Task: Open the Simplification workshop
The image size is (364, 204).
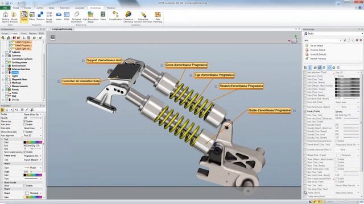Action: [x=115, y=16]
